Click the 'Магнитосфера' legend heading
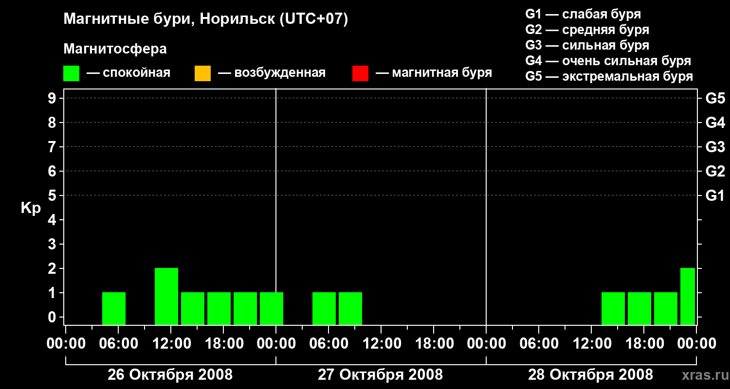The width and height of the screenshot is (730, 389). pyautogui.click(x=115, y=49)
